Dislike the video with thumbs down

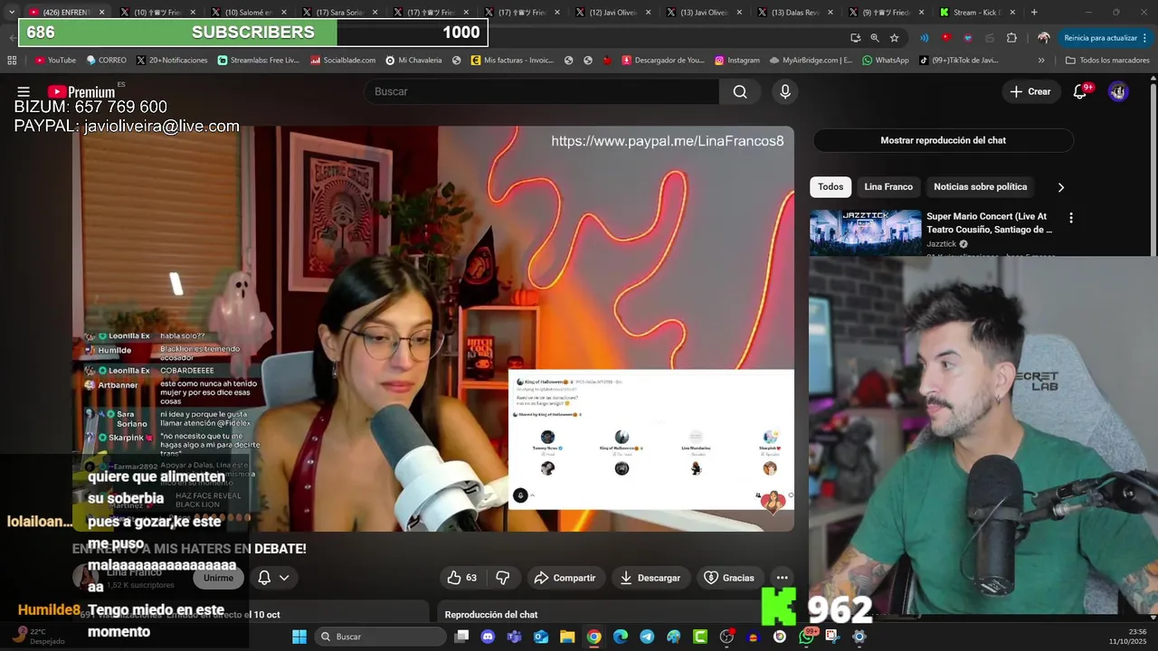503,578
